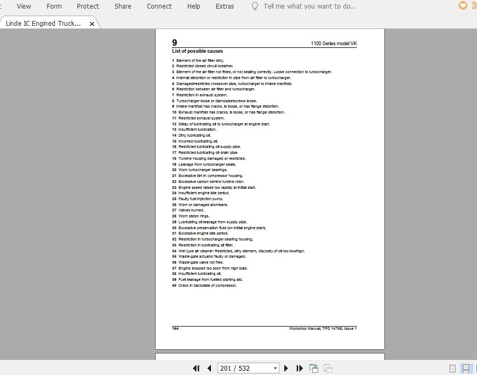
Task: Open the Share ribbon tab
Action: (123, 6)
